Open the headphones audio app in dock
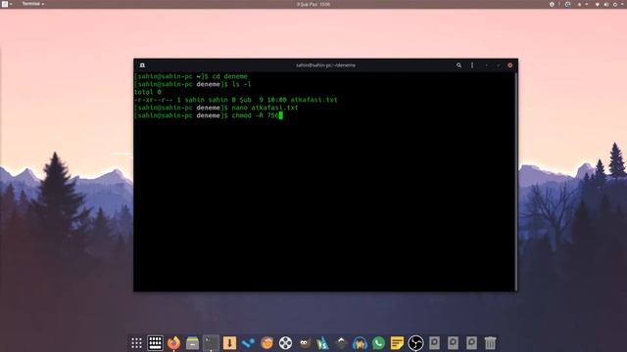 pos(360,343)
